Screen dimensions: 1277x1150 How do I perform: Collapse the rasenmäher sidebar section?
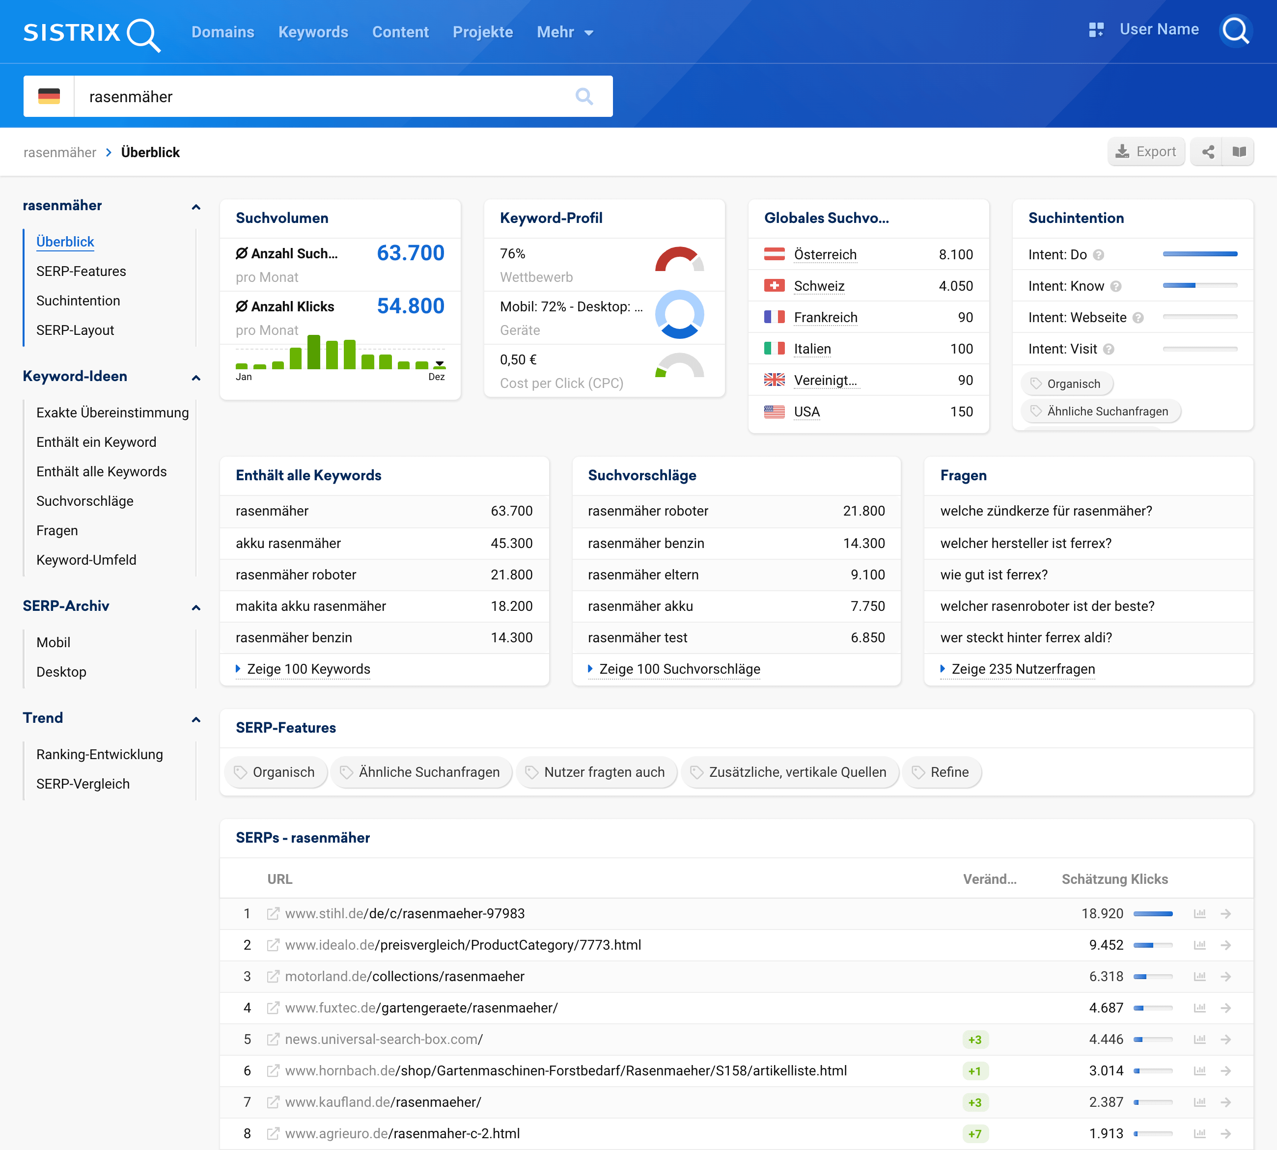pyautogui.click(x=196, y=207)
